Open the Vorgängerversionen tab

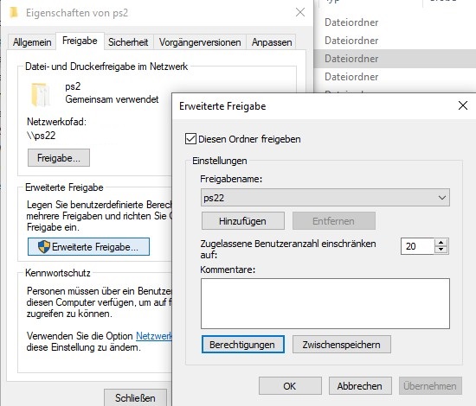200,42
